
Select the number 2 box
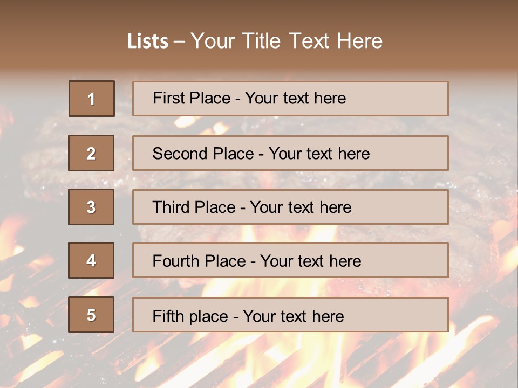coord(91,153)
